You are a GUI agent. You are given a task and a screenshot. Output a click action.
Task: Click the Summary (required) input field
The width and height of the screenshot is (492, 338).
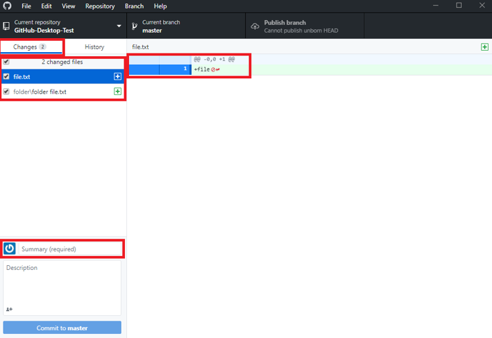pyautogui.click(x=70, y=249)
